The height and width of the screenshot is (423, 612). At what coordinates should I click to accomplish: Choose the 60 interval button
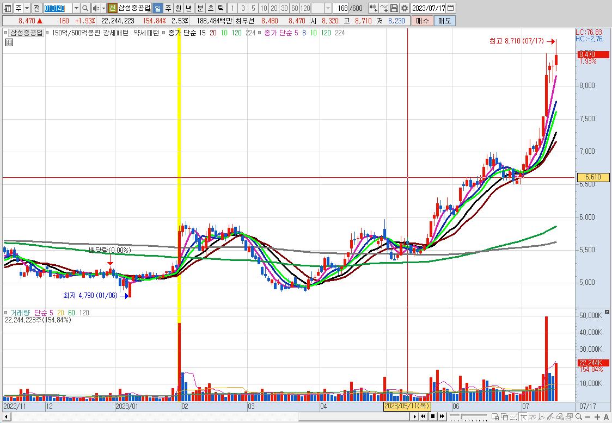tap(295, 8)
